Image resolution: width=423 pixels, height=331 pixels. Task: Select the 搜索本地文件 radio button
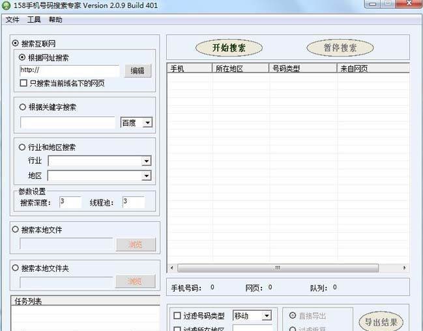click(x=16, y=230)
